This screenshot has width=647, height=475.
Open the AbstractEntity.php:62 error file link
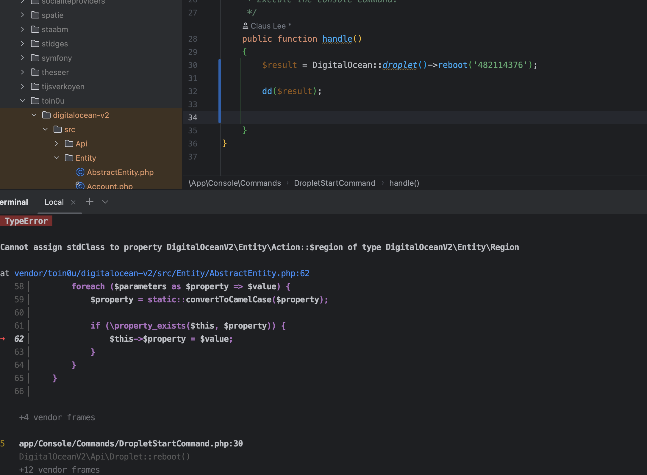coord(162,273)
